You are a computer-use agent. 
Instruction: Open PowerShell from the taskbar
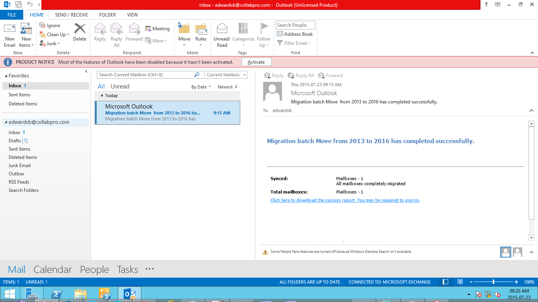(56, 294)
